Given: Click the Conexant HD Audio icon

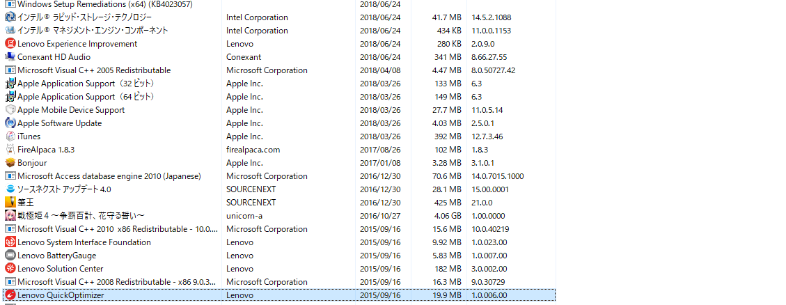Looking at the screenshot, I should point(10,56).
